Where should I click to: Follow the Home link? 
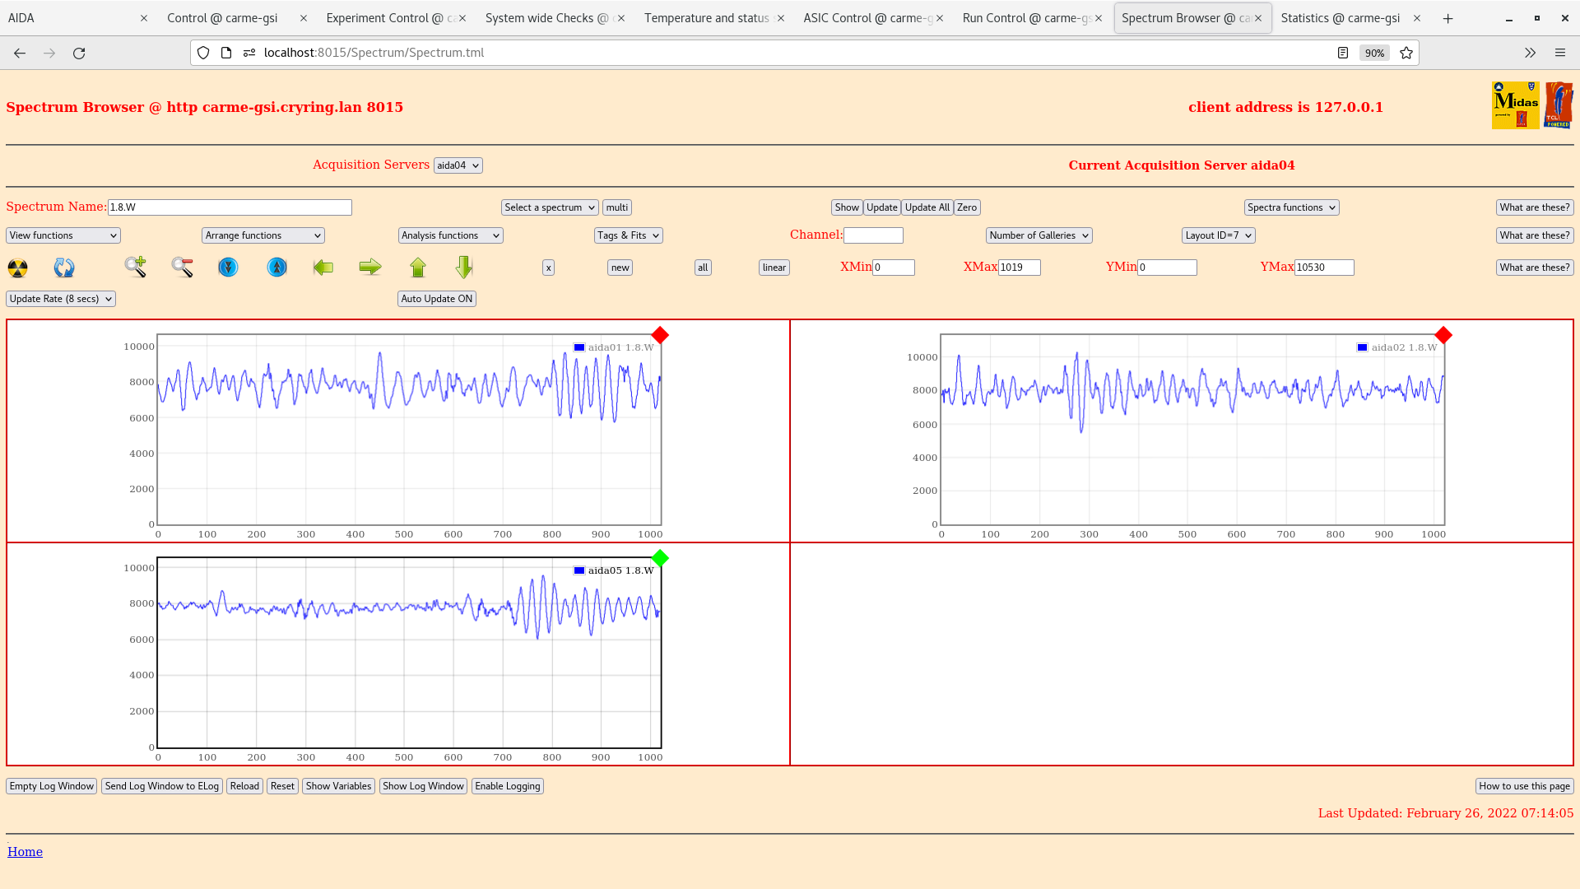pyautogui.click(x=25, y=852)
